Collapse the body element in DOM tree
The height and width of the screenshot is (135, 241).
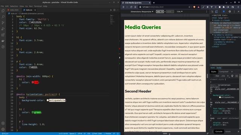tap(213, 23)
